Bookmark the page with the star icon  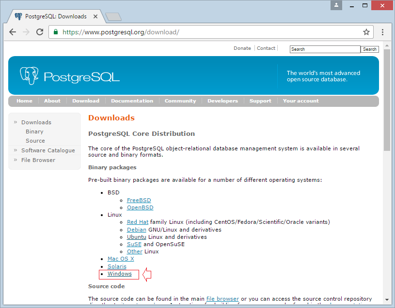point(366,32)
